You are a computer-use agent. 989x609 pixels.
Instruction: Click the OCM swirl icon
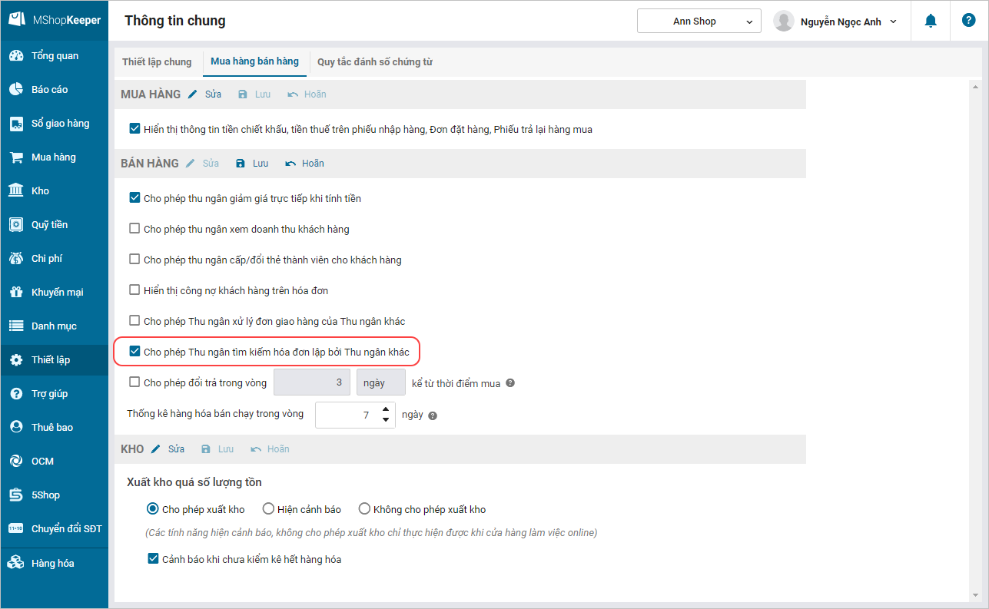(x=16, y=462)
